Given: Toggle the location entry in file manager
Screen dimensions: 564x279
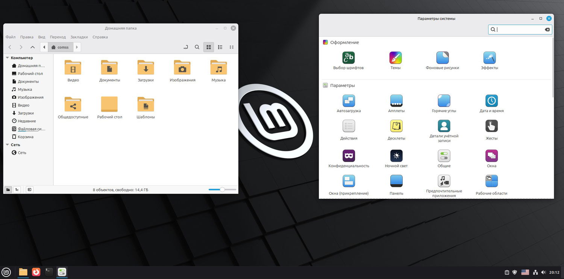Looking at the screenshot, I should click(x=185, y=47).
